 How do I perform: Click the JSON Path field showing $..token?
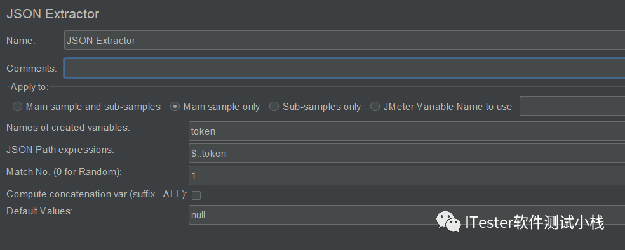point(407,154)
